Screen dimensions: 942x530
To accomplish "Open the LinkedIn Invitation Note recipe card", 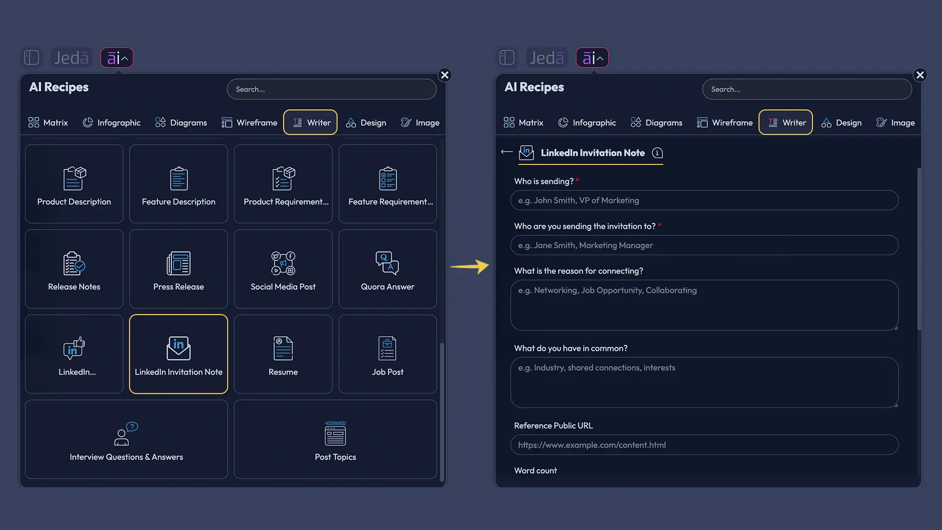I will coord(179,354).
